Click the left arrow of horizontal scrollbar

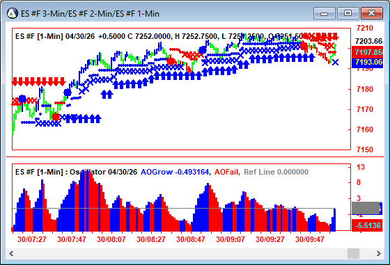click(11, 254)
